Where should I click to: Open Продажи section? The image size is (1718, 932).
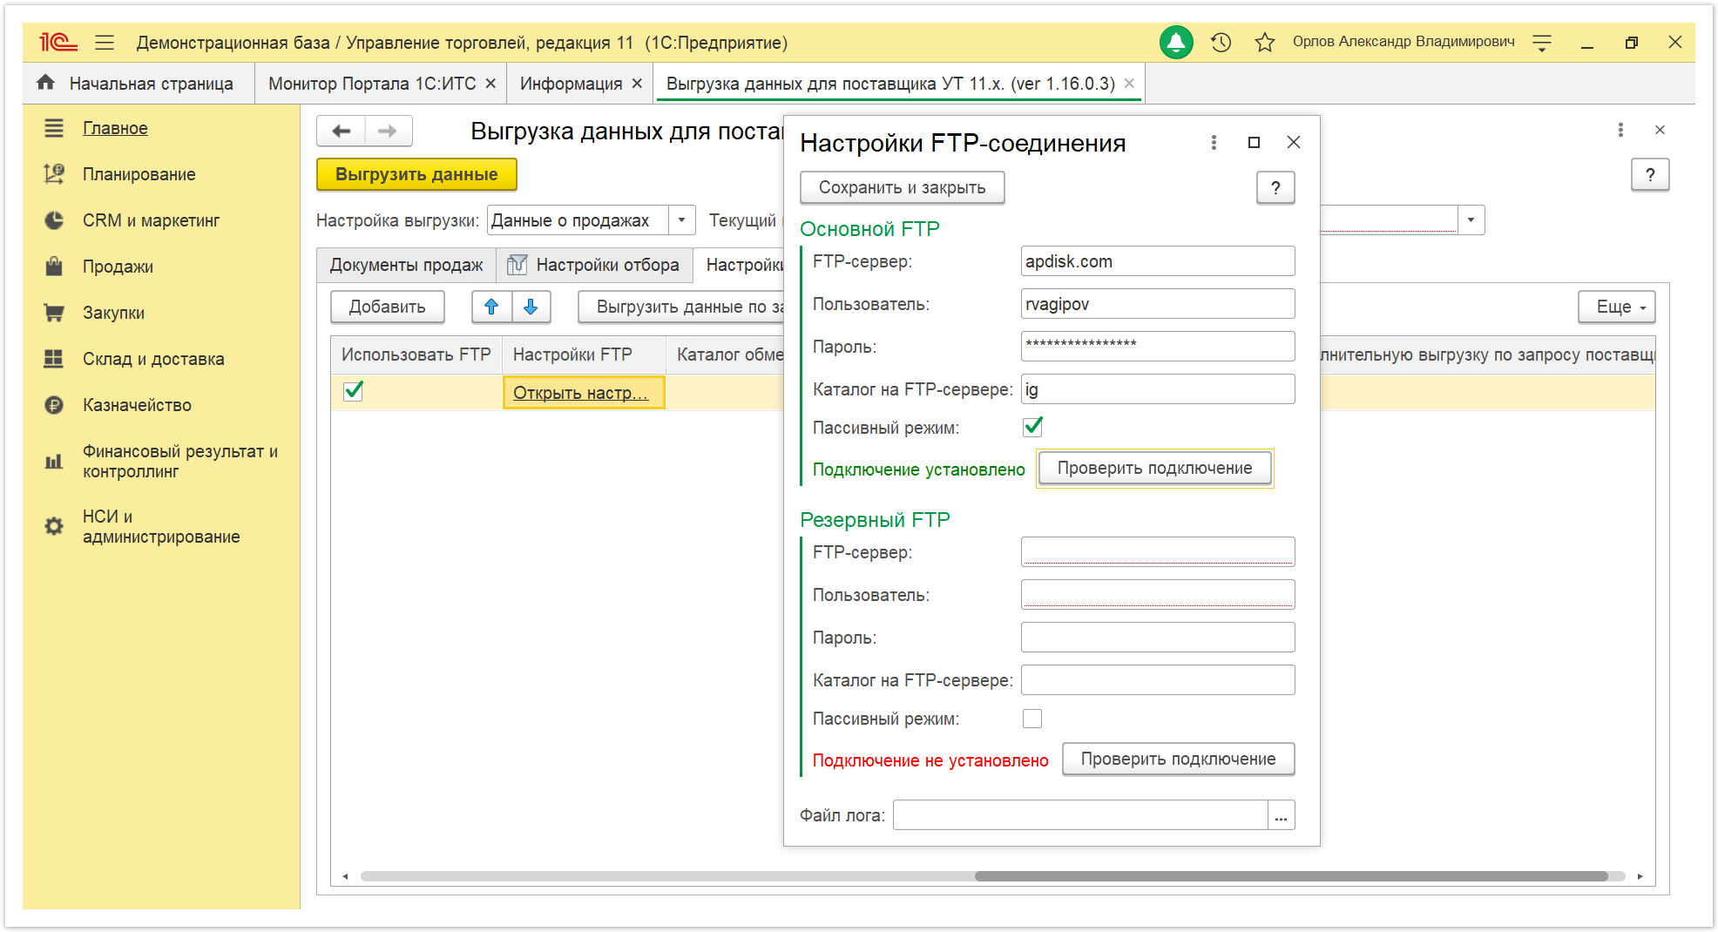click(118, 267)
